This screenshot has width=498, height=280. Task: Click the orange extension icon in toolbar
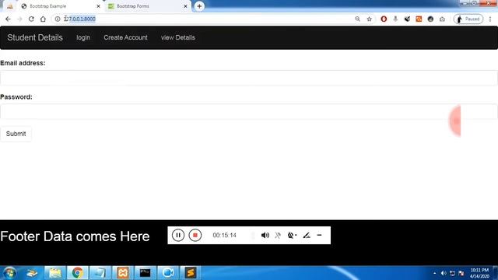(x=419, y=19)
